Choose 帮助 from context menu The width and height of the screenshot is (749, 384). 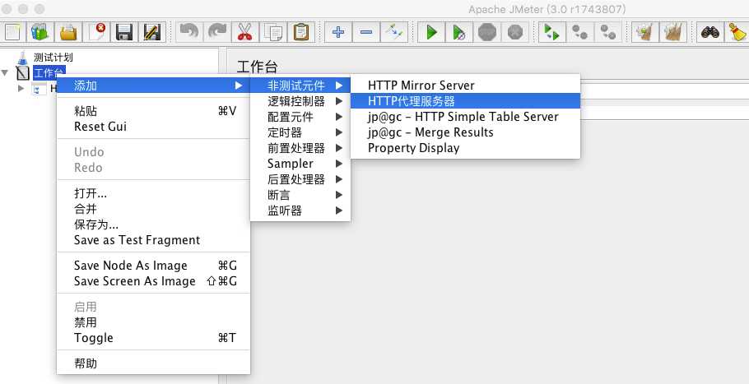pyautogui.click(x=153, y=363)
